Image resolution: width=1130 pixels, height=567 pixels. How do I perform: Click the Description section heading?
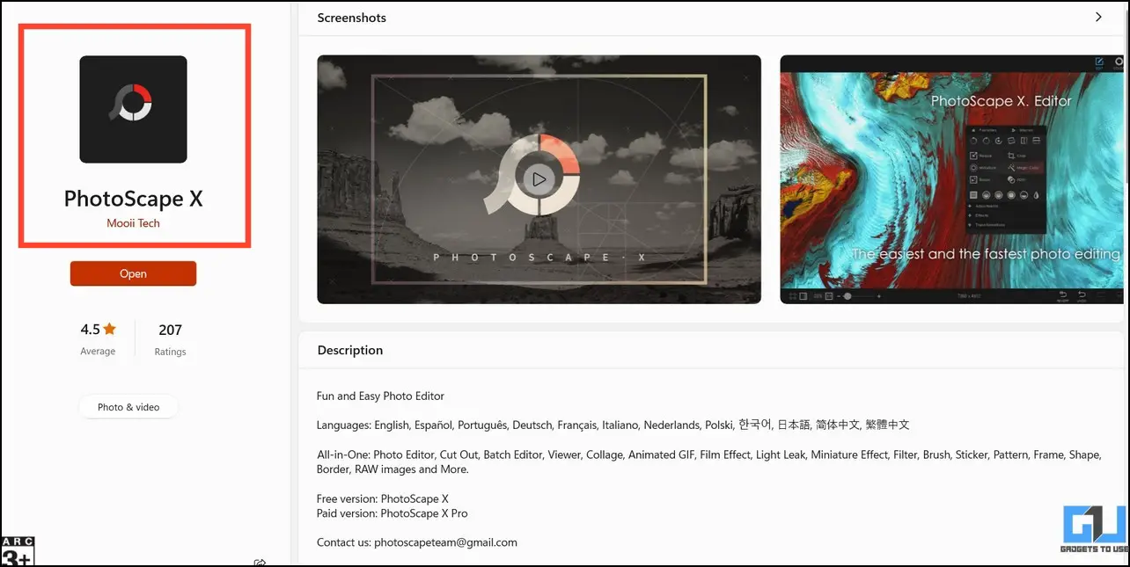tap(350, 350)
